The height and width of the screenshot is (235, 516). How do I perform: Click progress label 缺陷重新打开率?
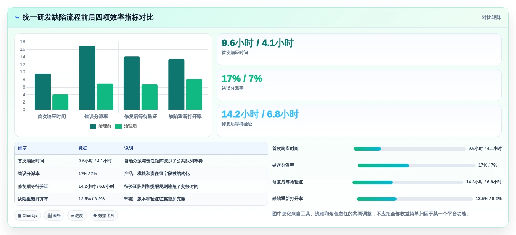(x=288, y=199)
